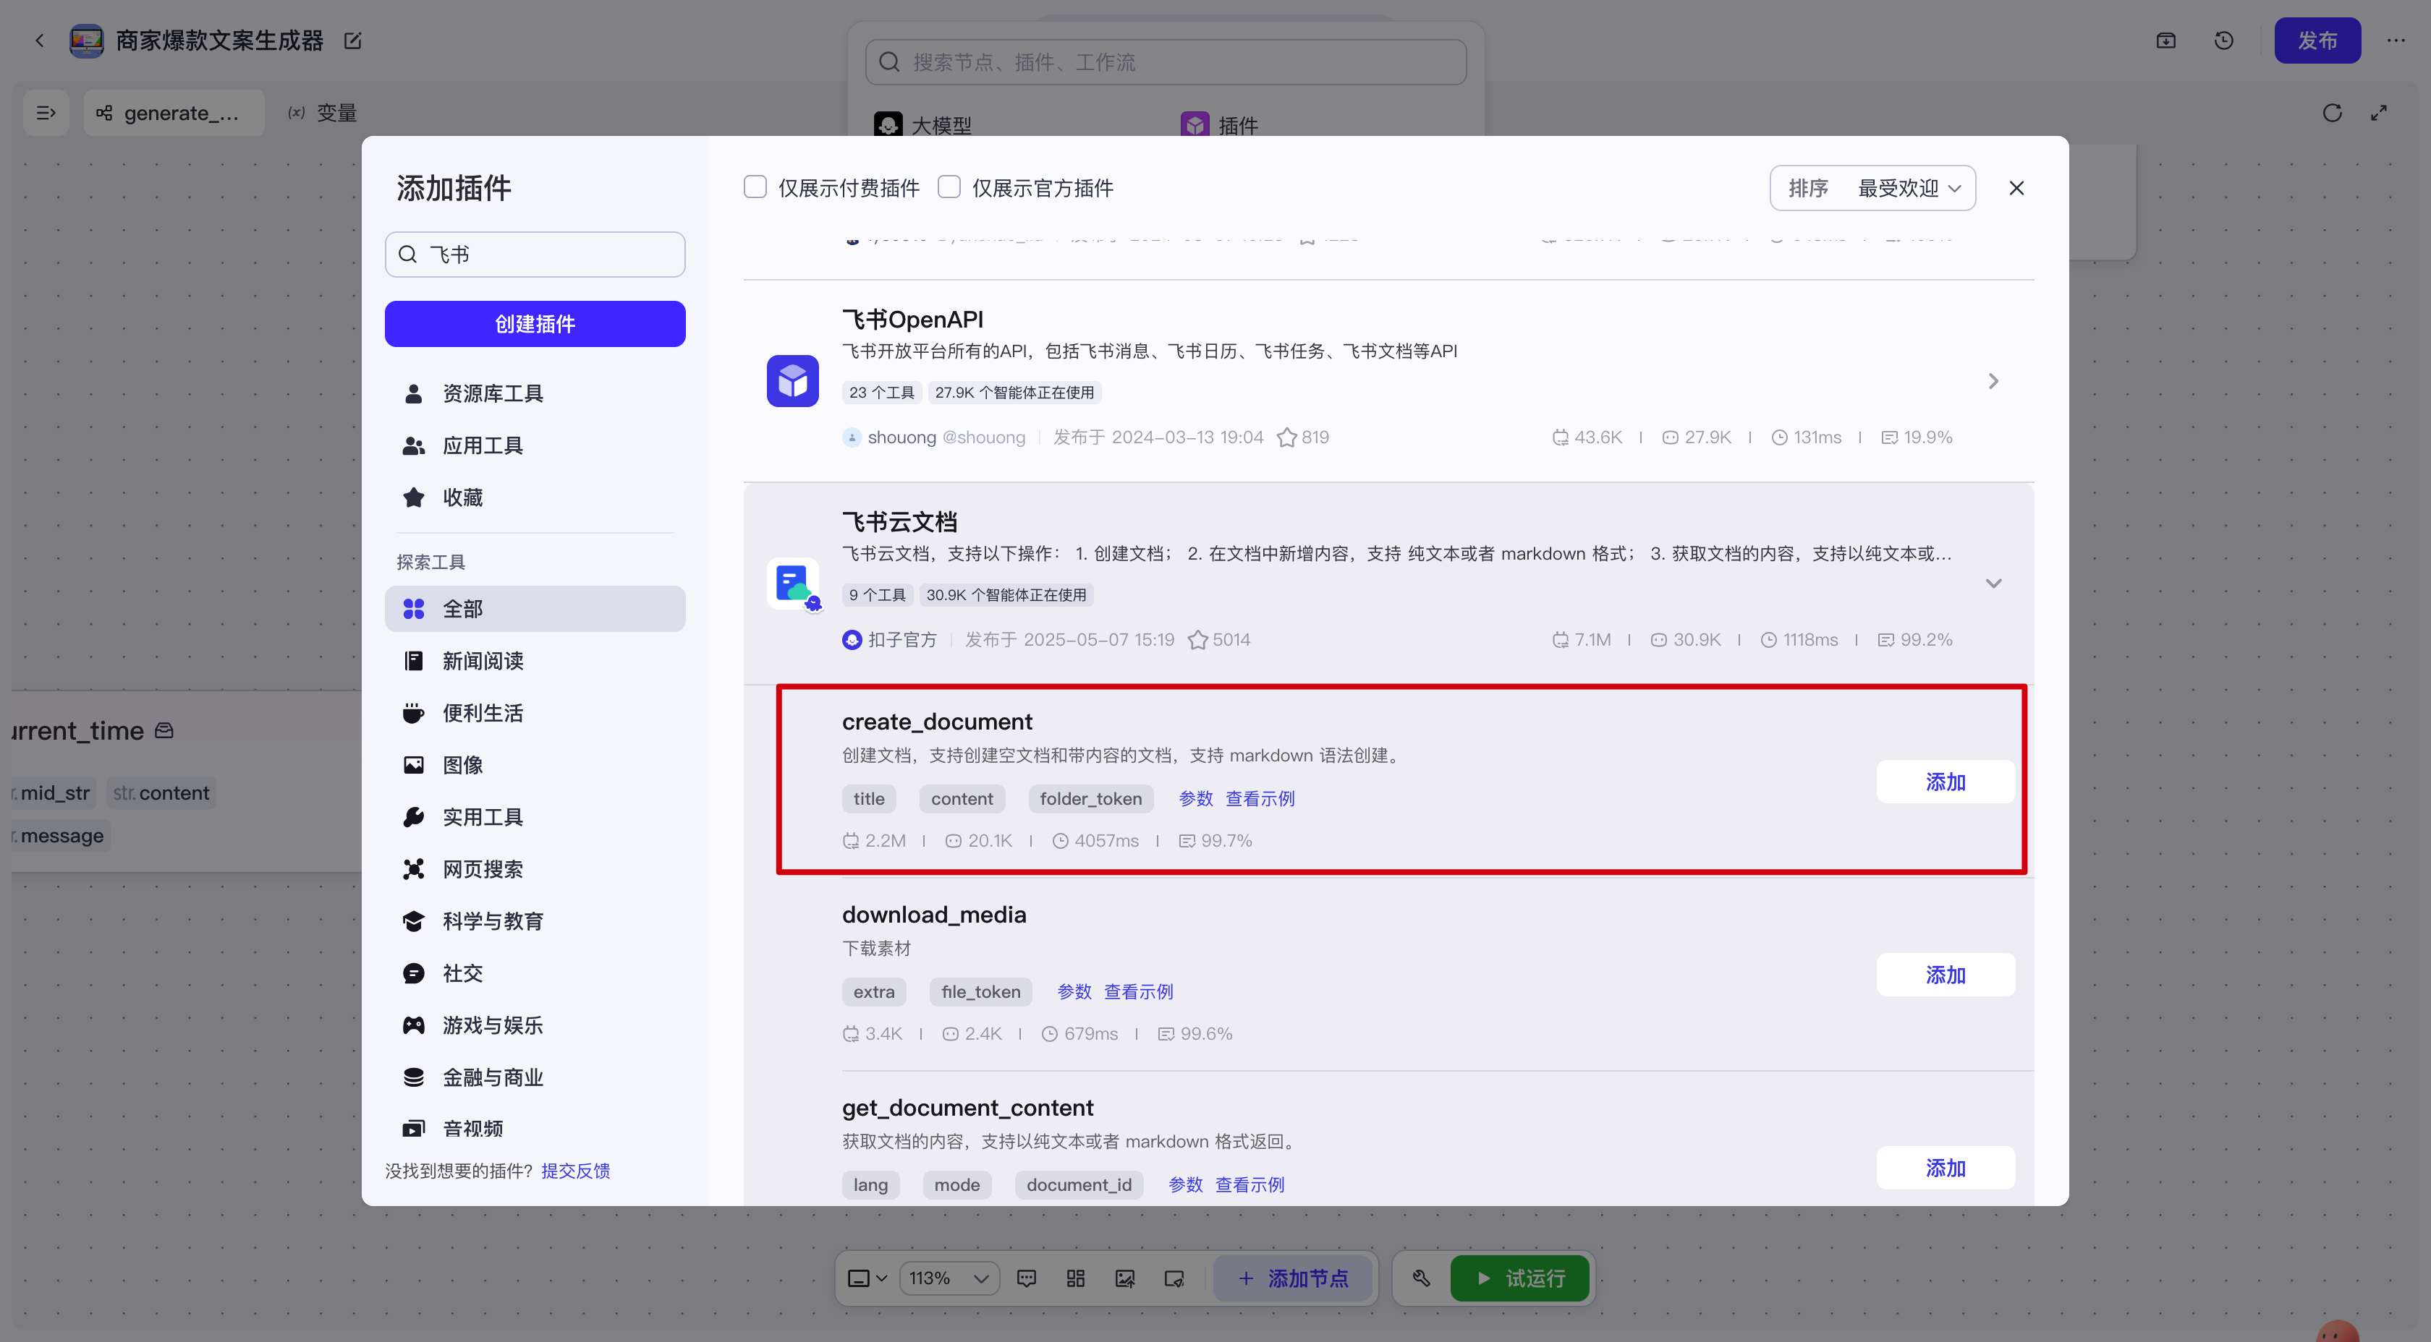Screen dimensions: 2431x1342
Task: Expand the 飞书OpenAPI plugin chevron
Action: (1993, 381)
